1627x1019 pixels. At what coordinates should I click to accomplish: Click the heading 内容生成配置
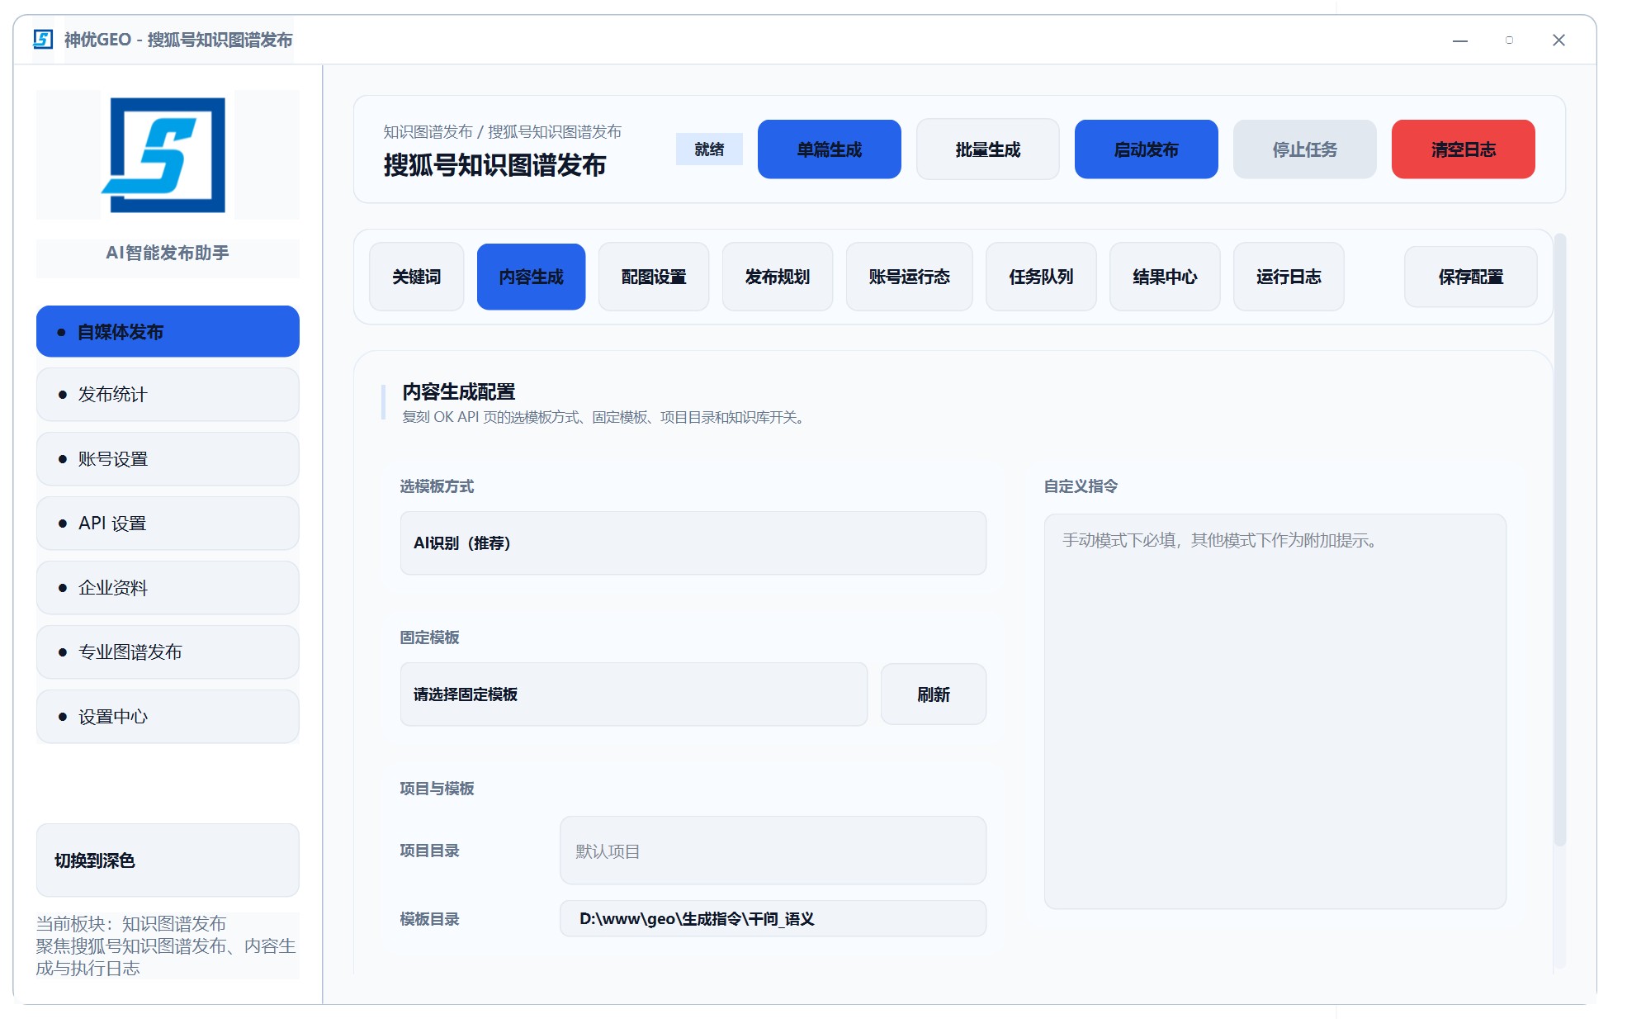pos(458,391)
